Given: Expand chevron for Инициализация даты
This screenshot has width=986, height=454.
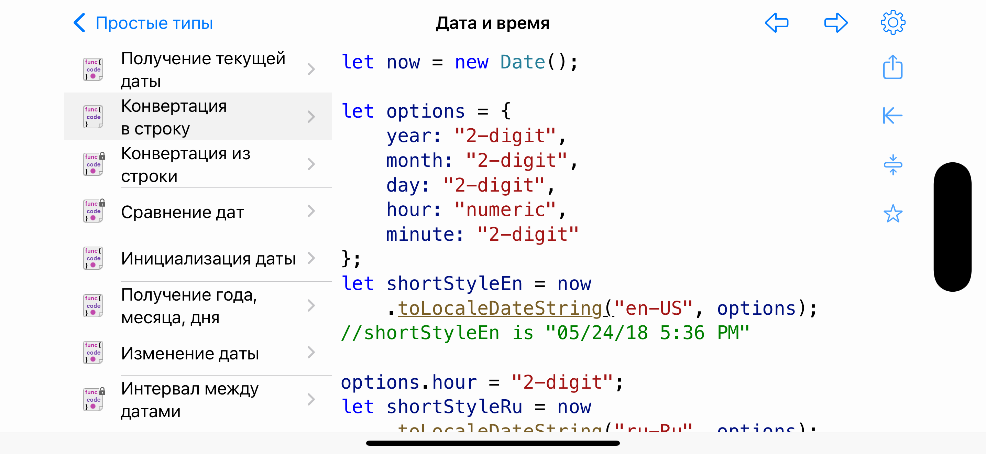Looking at the screenshot, I should 311,258.
